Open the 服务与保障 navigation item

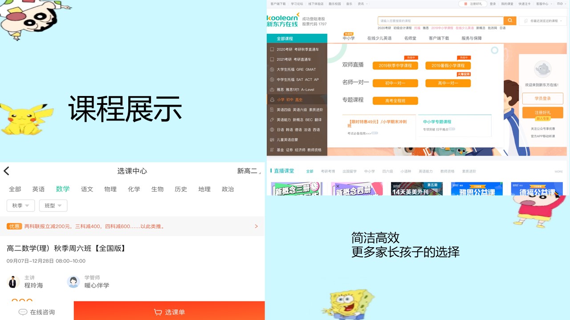472,38
